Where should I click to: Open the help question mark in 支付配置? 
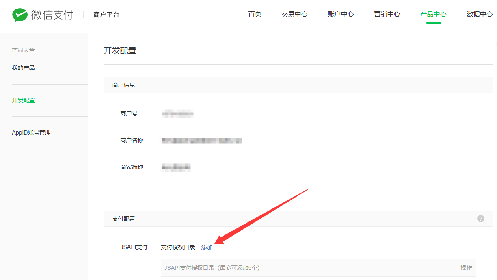pyautogui.click(x=481, y=219)
